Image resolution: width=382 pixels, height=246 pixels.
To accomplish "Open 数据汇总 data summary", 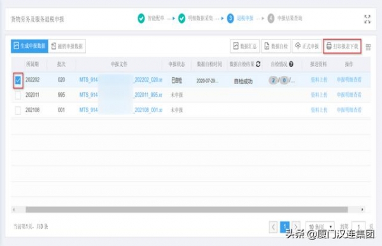I will click(245, 46).
